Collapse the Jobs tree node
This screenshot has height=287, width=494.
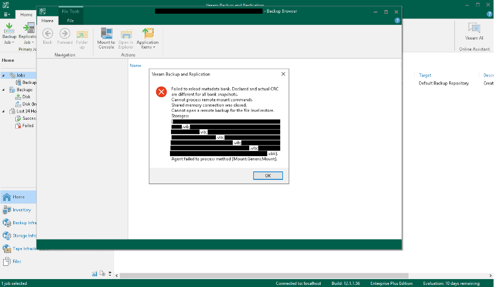click(4, 75)
